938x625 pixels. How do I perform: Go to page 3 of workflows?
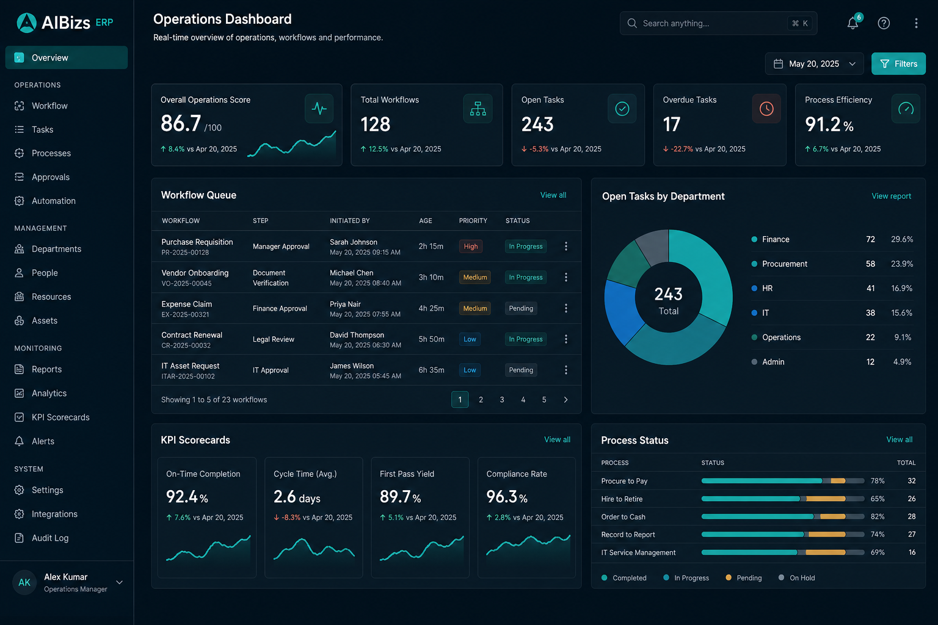[x=502, y=400]
